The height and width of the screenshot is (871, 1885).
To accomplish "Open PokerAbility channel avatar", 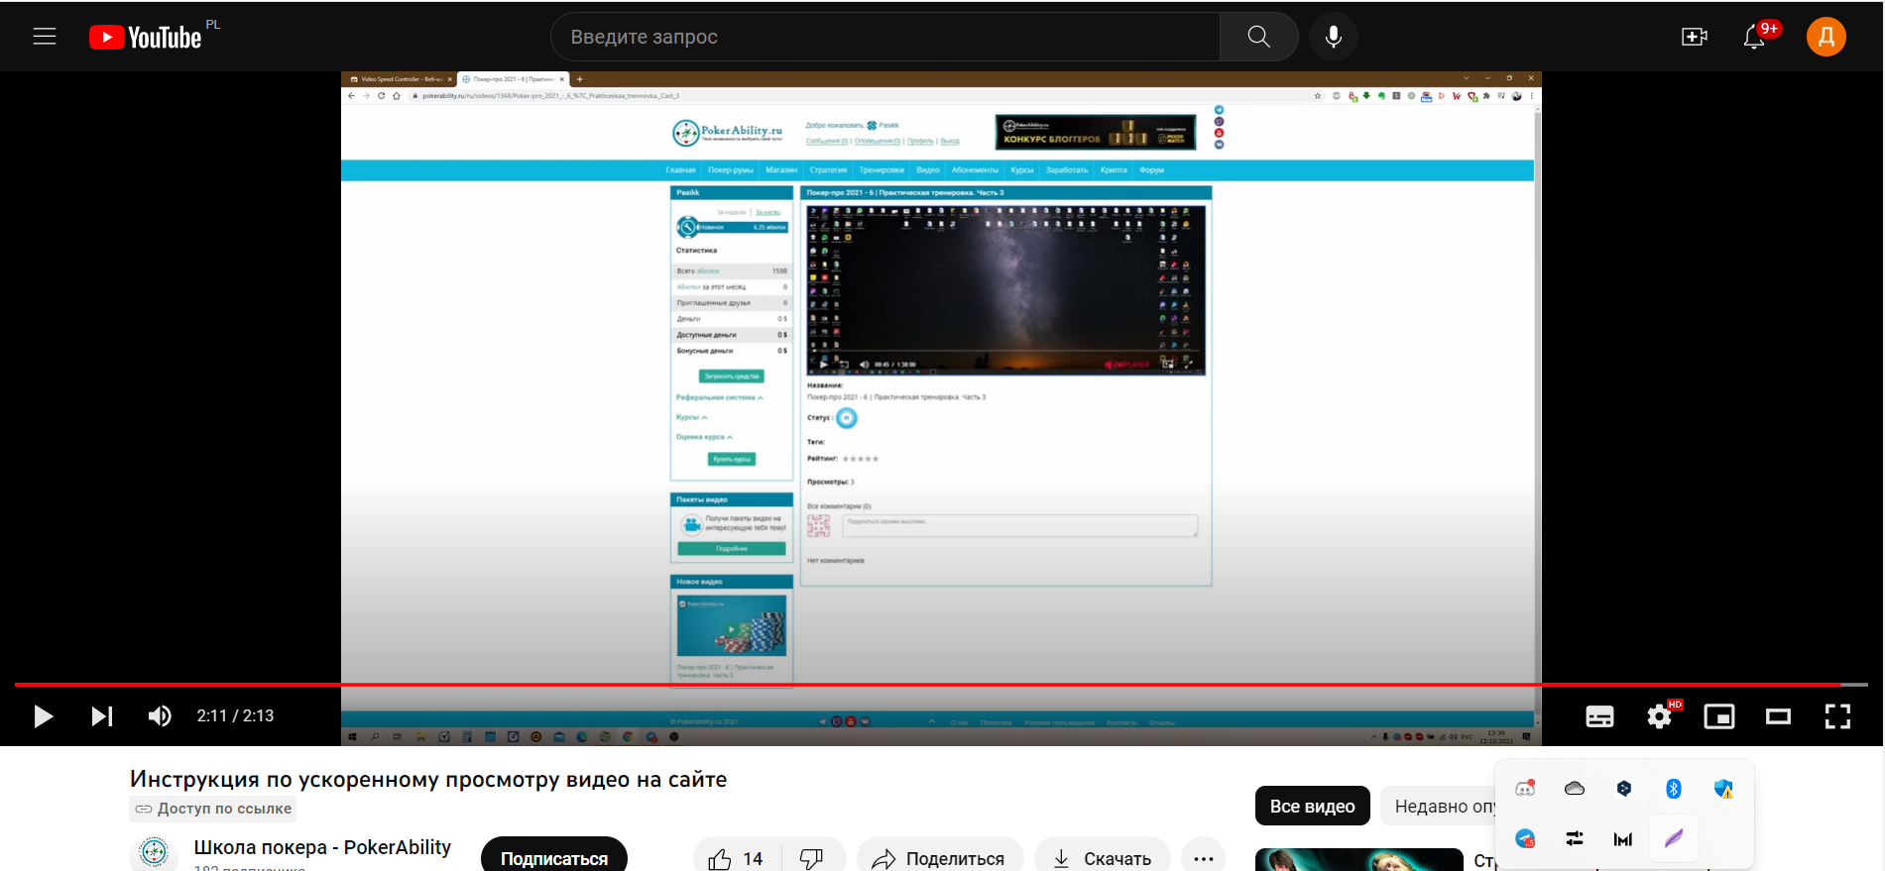I will [154, 852].
